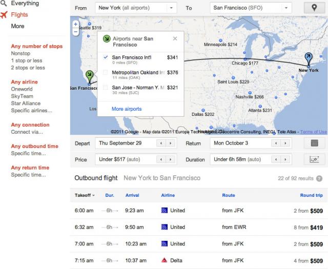Image resolution: width=328 pixels, height=269 pixels.
Task: Click the map pin toggle button
Action: (x=314, y=8)
